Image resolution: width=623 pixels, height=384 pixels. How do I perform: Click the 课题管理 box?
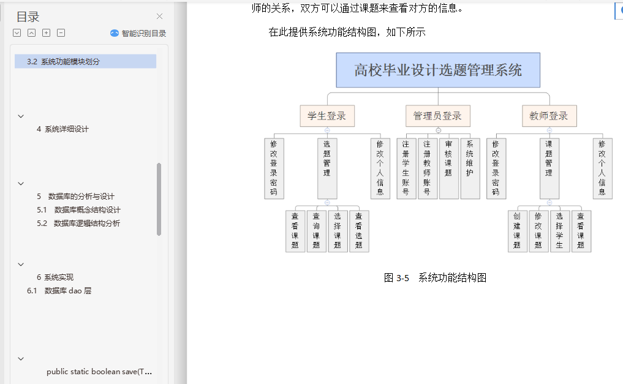[549, 168]
